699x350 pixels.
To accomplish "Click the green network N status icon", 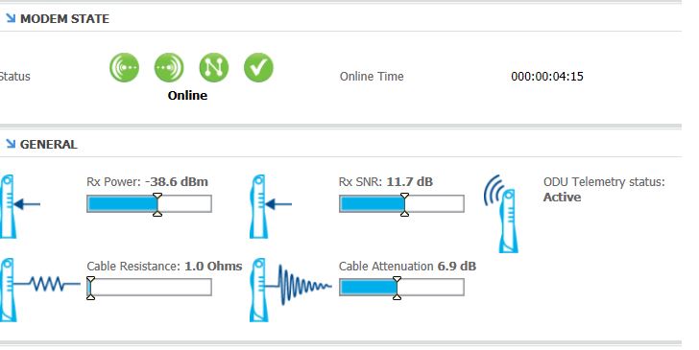I will pyautogui.click(x=214, y=68).
